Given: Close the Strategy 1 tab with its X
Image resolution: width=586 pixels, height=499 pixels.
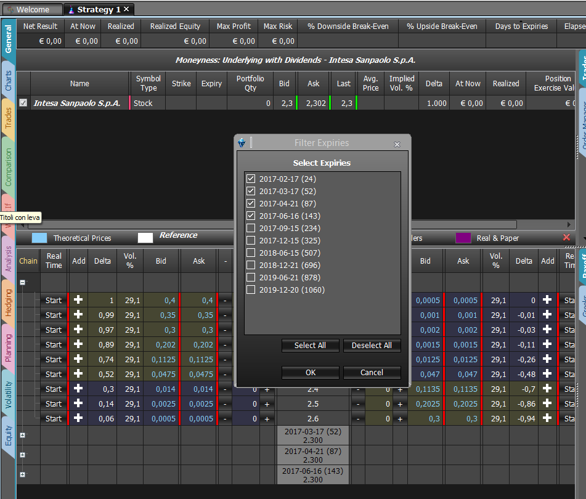Looking at the screenshot, I should (126, 9).
